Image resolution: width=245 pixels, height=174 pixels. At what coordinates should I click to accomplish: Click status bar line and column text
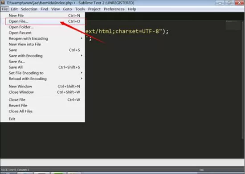19,170
